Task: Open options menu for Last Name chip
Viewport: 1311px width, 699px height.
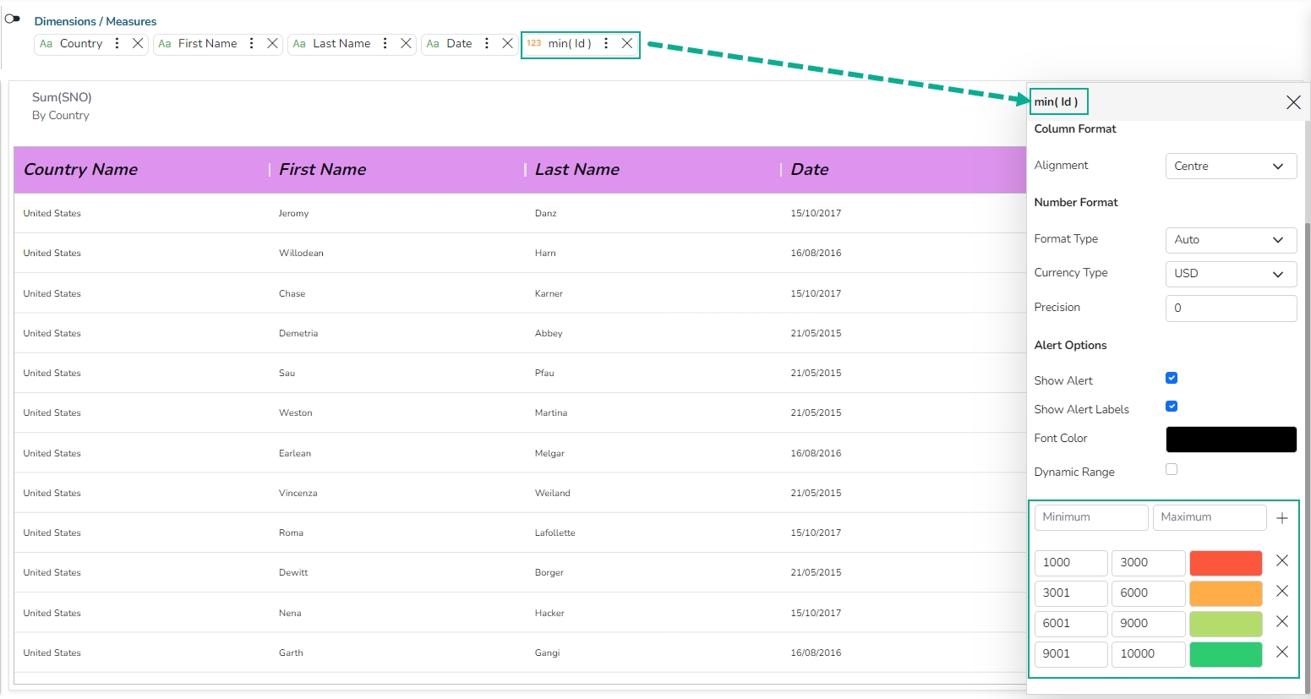Action: click(385, 44)
